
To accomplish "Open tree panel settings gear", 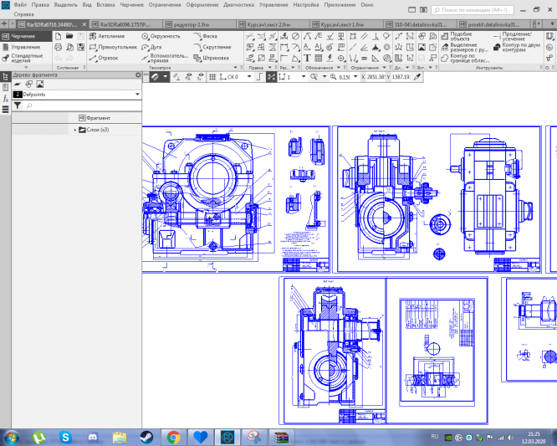I will coord(138,75).
